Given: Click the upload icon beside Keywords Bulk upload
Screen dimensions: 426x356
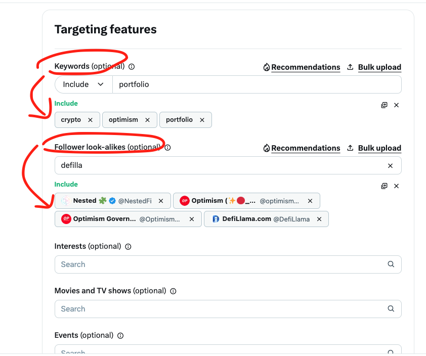Looking at the screenshot, I should point(350,66).
